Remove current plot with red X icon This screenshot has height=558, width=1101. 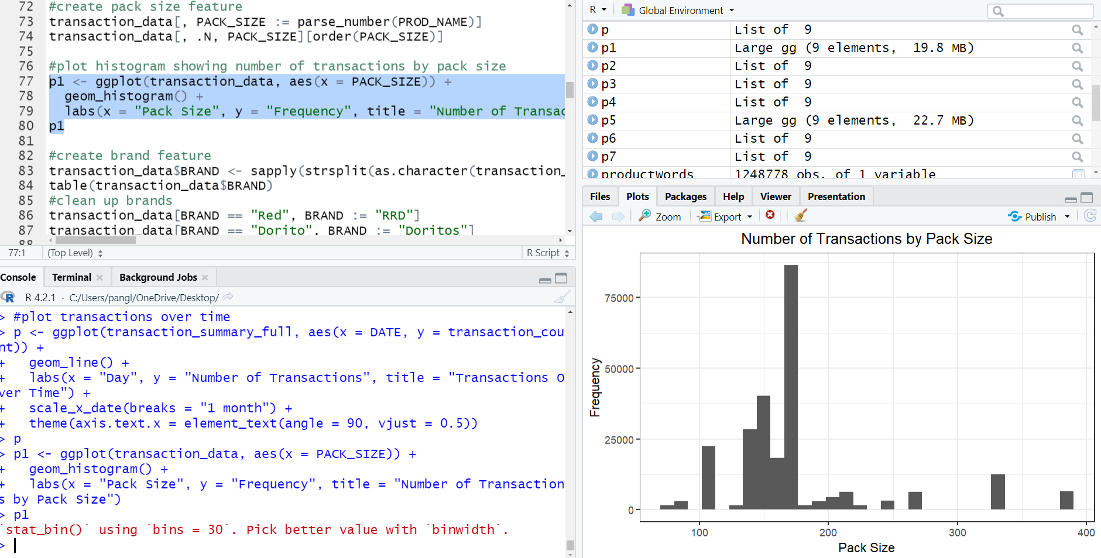tap(770, 215)
